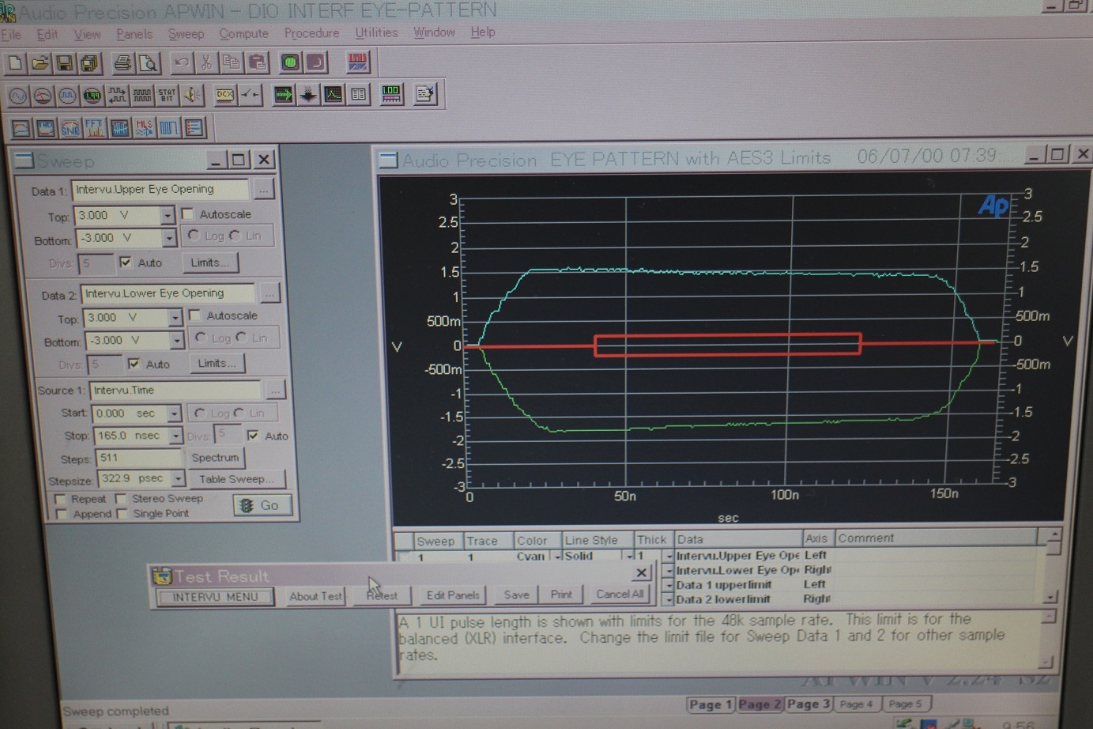Image resolution: width=1093 pixels, height=729 pixels.
Task: Open the Analog Generator sine-wave panel icon
Action: 17,96
